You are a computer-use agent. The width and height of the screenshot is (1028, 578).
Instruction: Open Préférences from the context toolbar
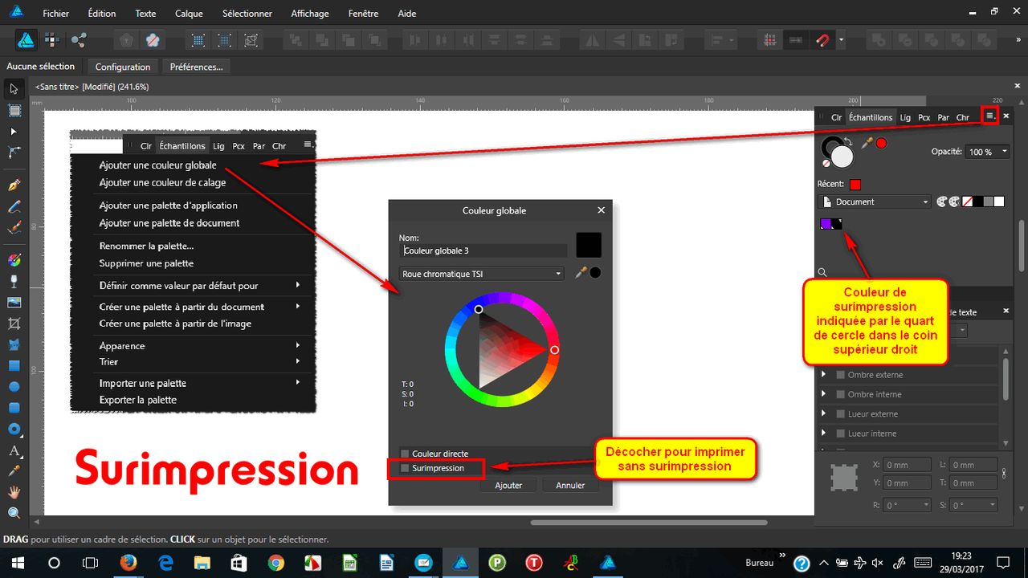tap(195, 67)
